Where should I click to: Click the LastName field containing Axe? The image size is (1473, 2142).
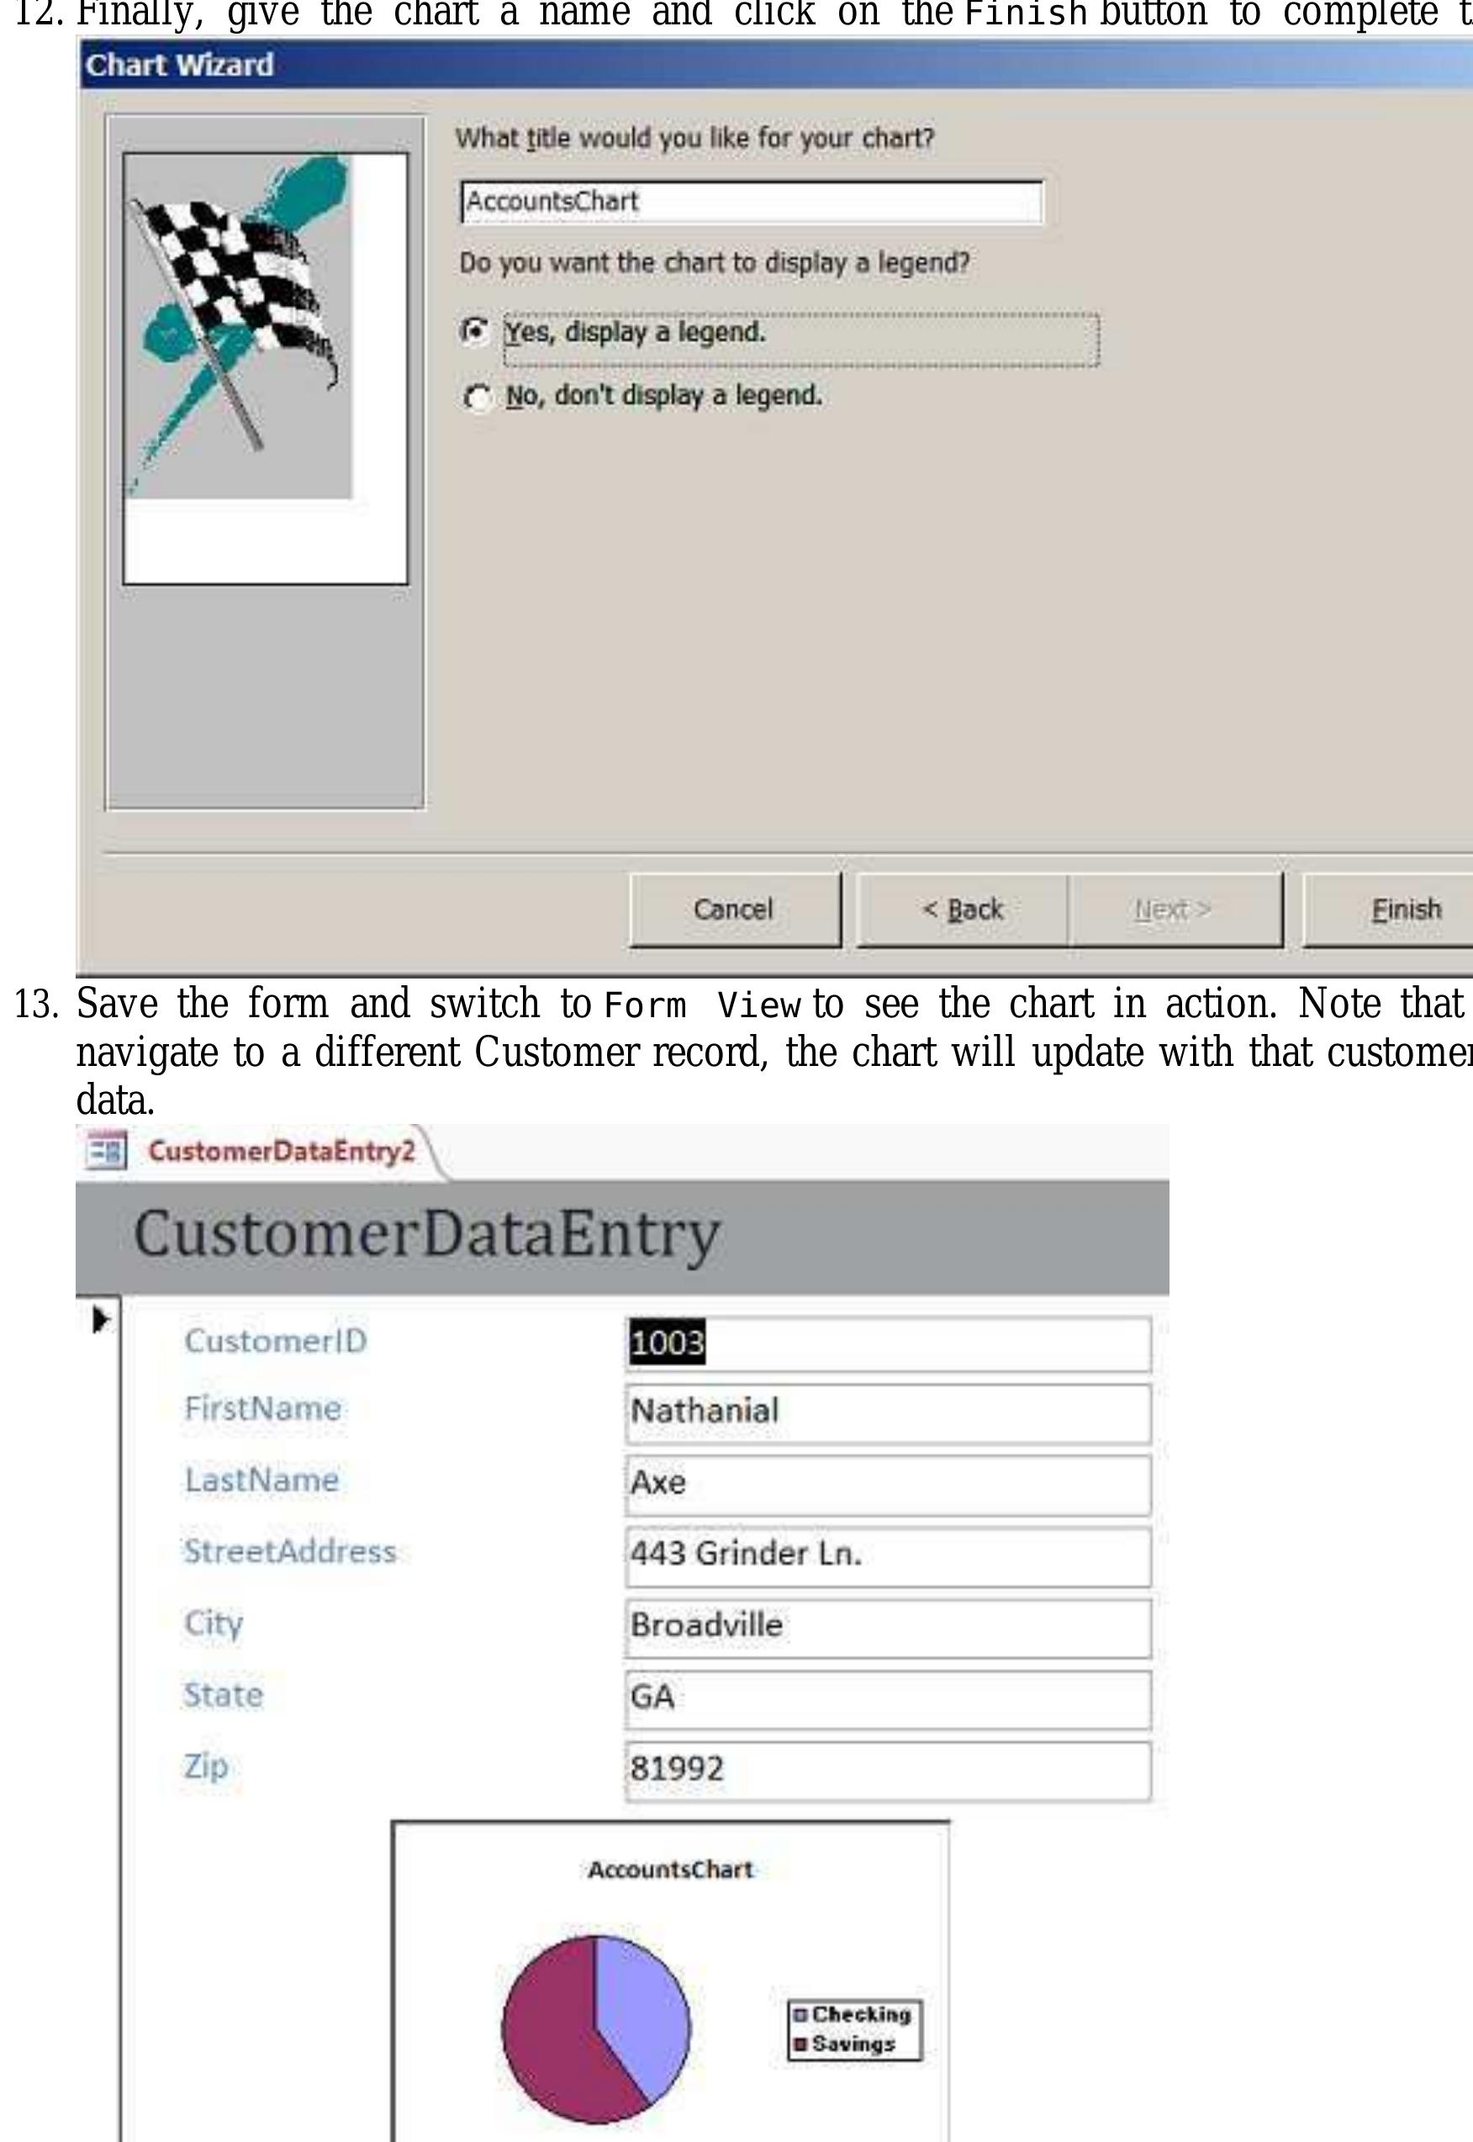pos(887,1484)
